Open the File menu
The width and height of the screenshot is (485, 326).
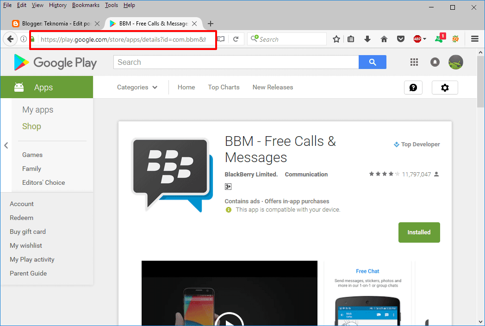[x=7, y=5]
